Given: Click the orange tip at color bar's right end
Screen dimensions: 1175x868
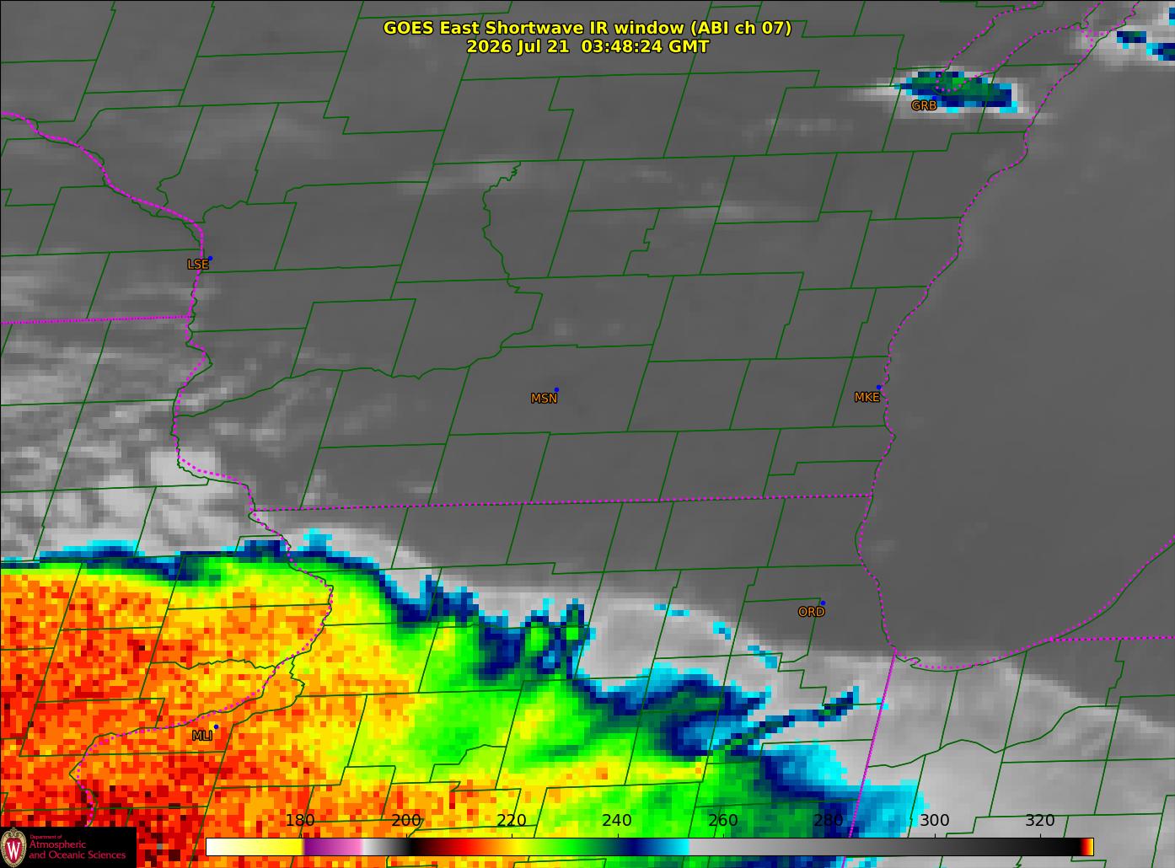Looking at the screenshot, I should click(1089, 847).
